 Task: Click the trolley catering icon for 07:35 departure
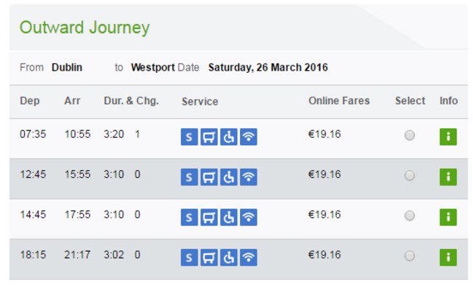[x=209, y=137]
